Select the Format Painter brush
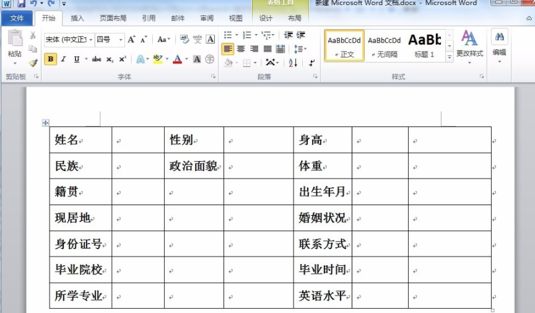 point(33,63)
